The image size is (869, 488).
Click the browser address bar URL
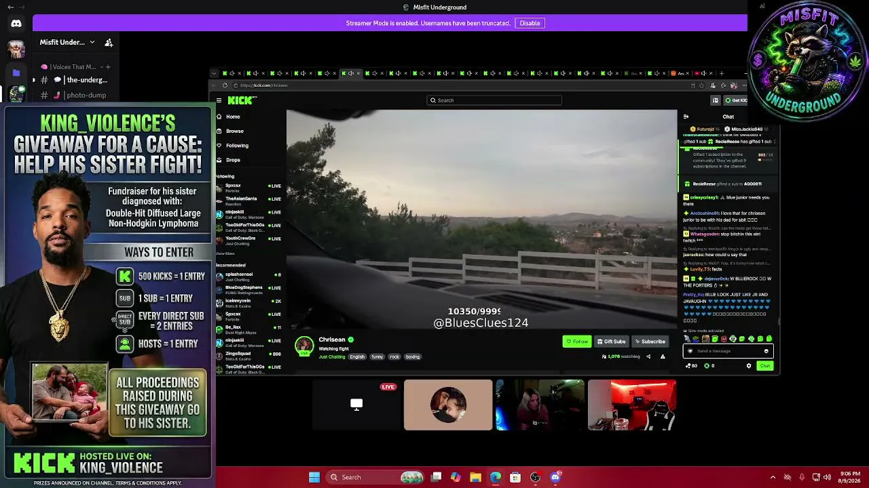[x=264, y=85]
